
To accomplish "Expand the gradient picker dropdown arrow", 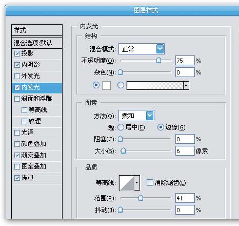I will (x=186, y=85).
